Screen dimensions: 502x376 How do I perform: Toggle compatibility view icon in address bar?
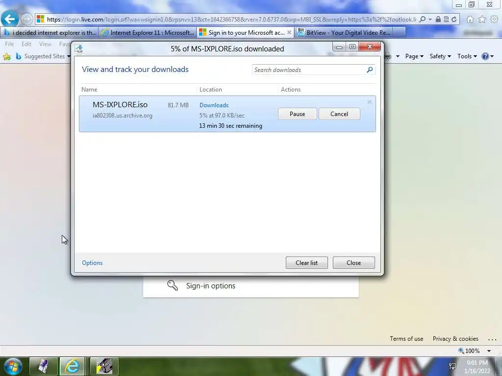(446, 20)
